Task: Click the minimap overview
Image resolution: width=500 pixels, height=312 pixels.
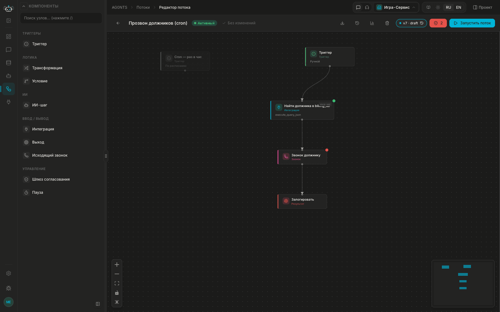Action: pyautogui.click(x=463, y=283)
